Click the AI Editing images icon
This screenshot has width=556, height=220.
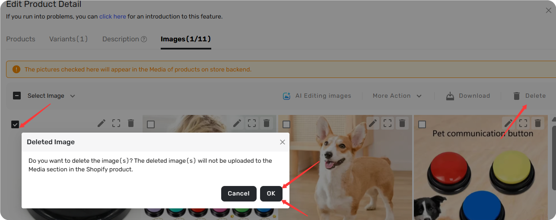(x=286, y=96)
